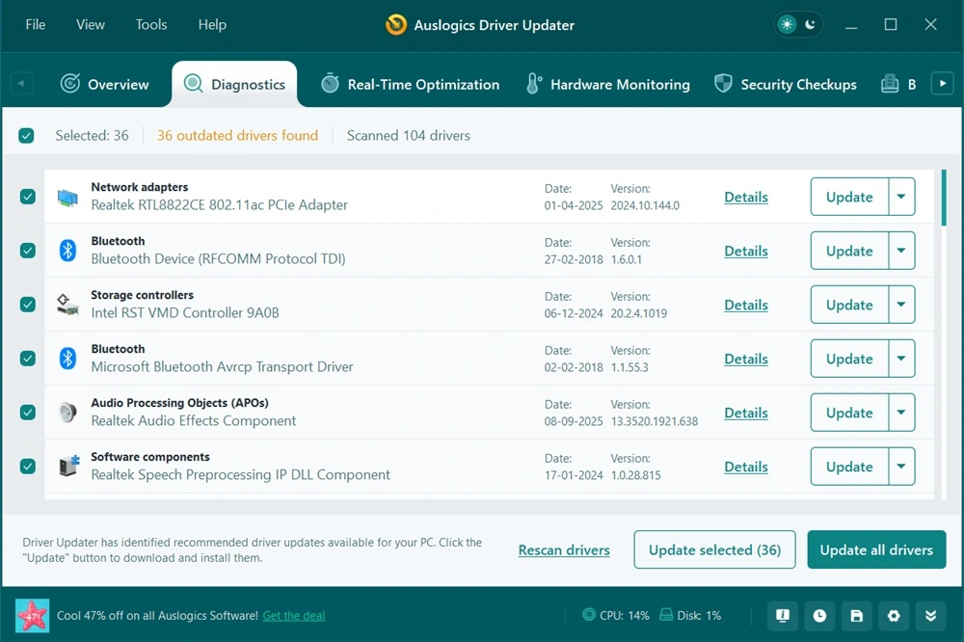Open Update dropdown arrow for Bluetooth Avrcp
This screenshot has width=964, height=642.
(901, 359)
